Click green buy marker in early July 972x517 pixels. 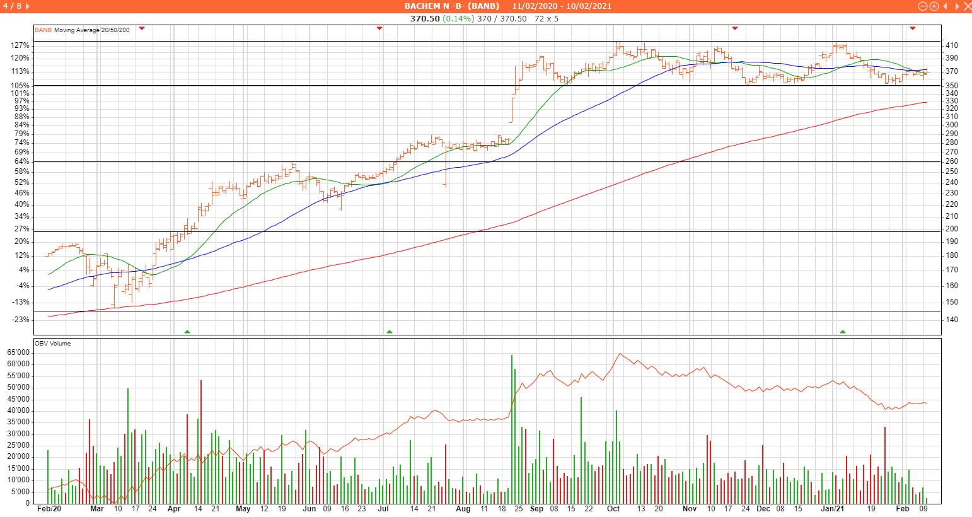coord(390,331)
